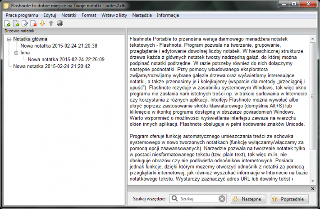Select note dated 2015-02-24 21:20:42
This screenshot has width=320, height=209.
51,67
